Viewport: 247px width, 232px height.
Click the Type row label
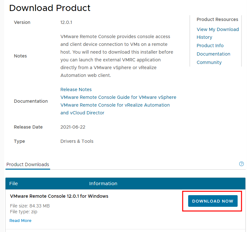[x=19, y=141]
